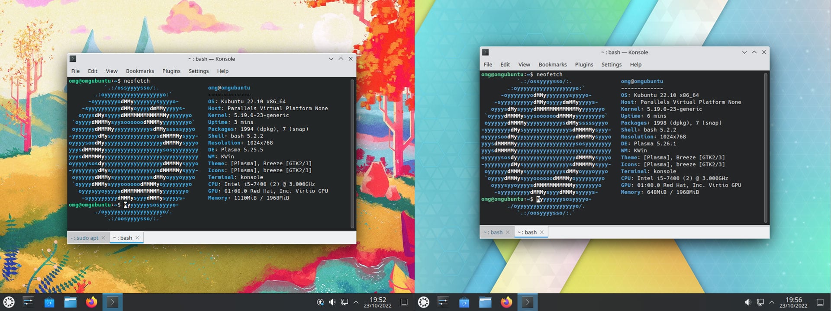This screenshot has width=831, height=311.
Task: Open System Settings on the 19:56 panel
Action: click(x=443, y=302)
